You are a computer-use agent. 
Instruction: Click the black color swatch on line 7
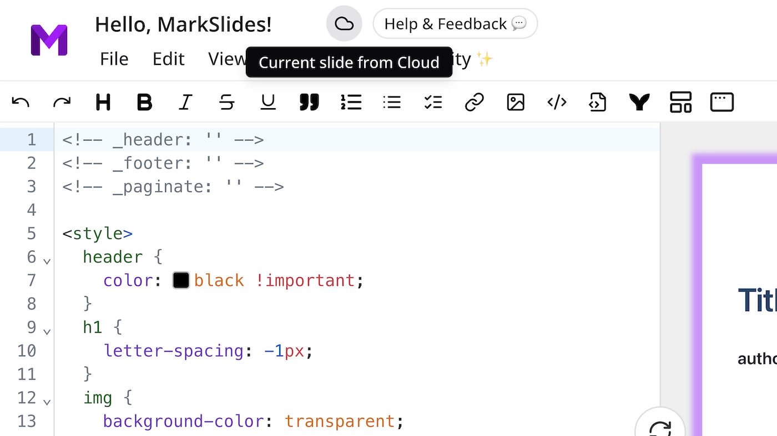[181, 280]
